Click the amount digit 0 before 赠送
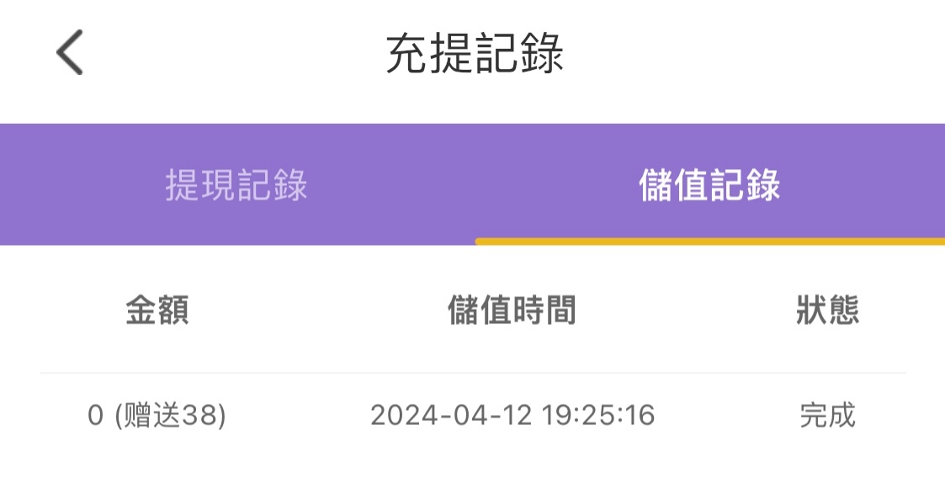Viewport: 945px width, 500px height. coord(95,415)
